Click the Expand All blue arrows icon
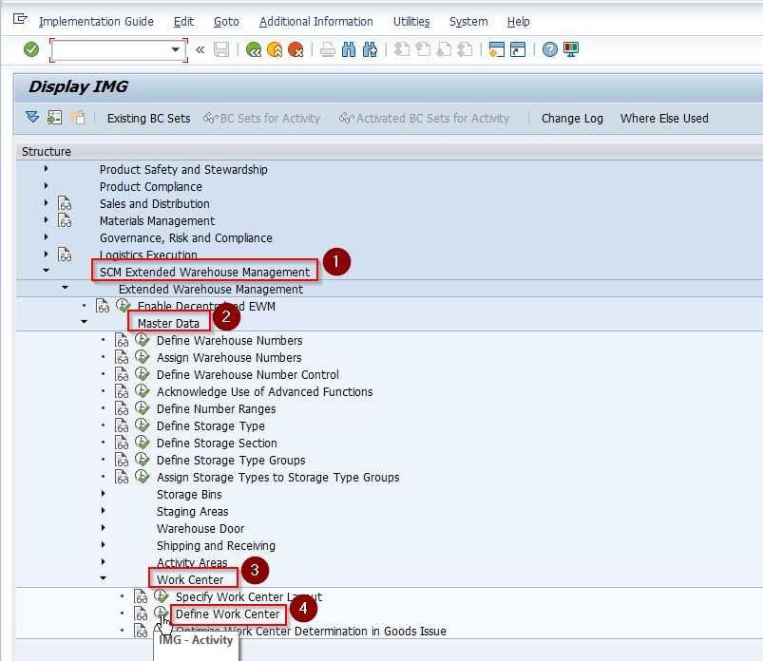Viewport: 763px width, 661px height. click(x=32, y=117)
